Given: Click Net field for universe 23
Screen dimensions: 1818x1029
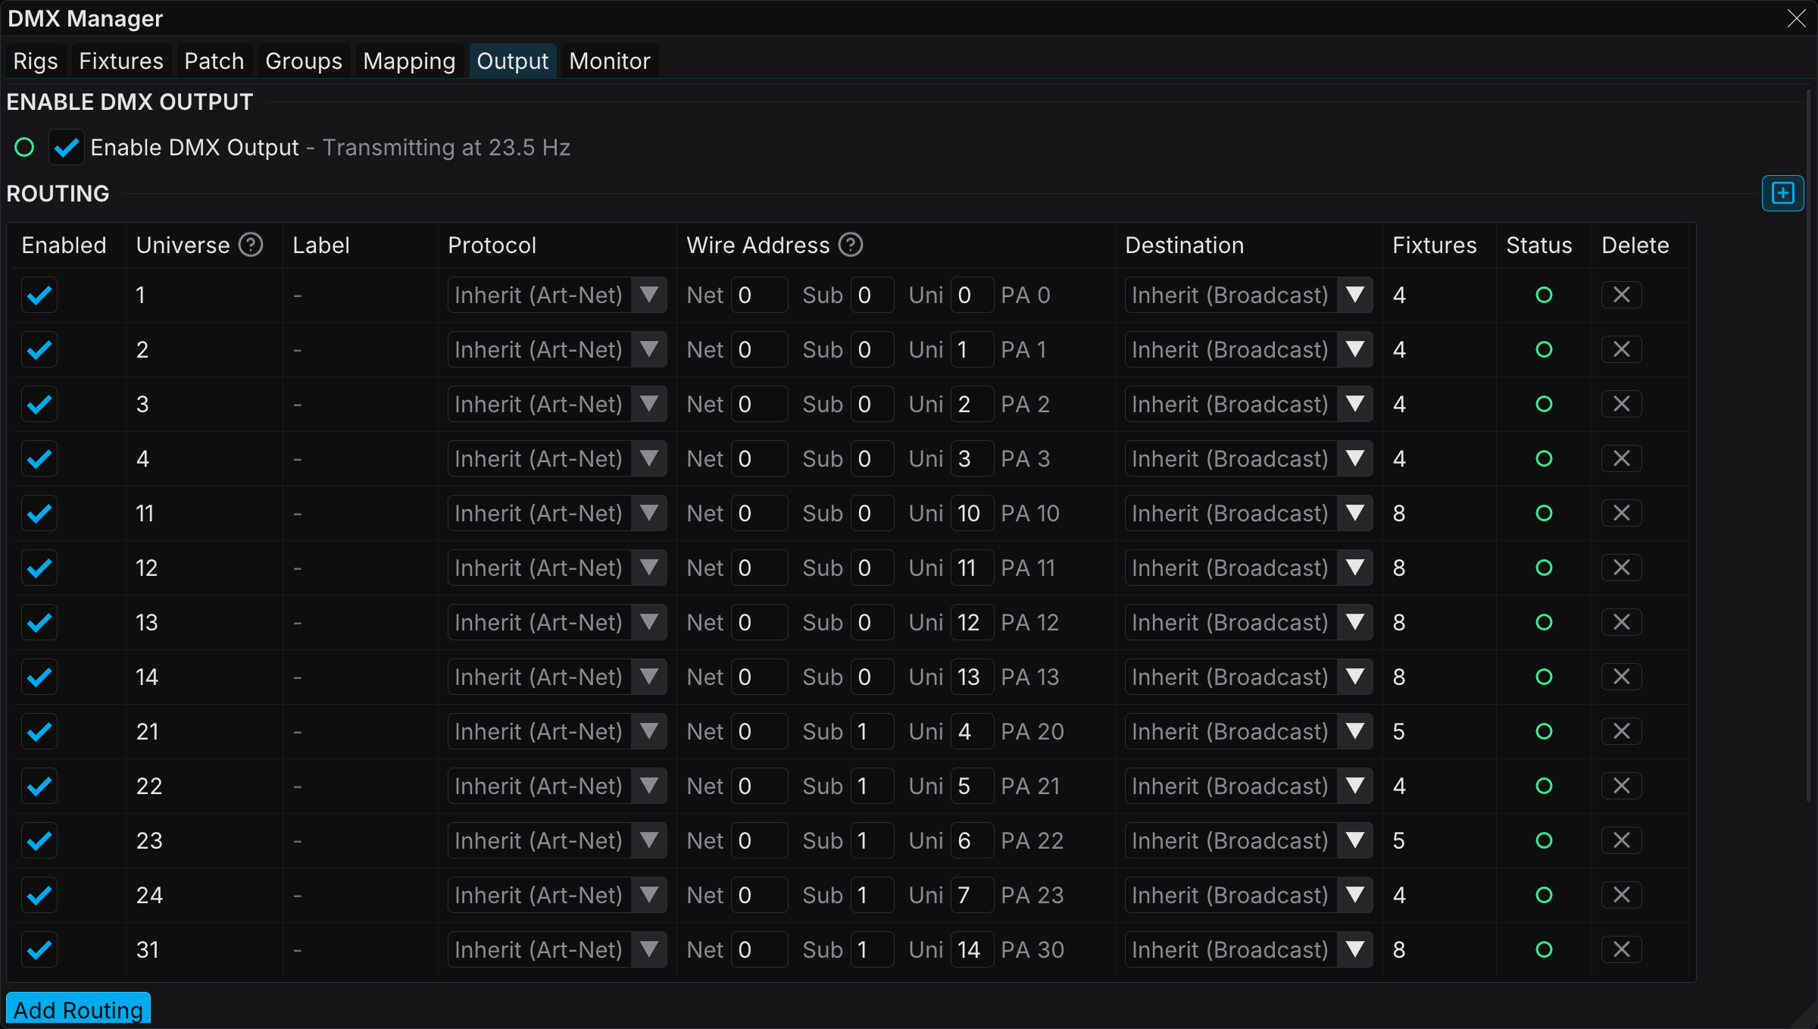Looking at the screenshot, I should 760,840.
